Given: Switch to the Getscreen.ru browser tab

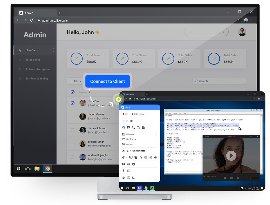Looking at the screenshot, I should coord(133,94).
